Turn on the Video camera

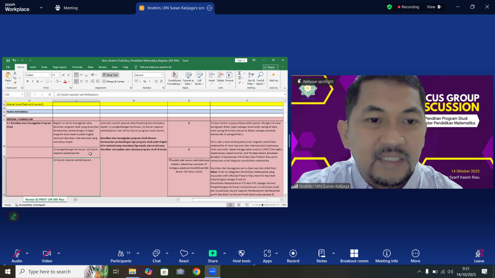[x=47, y=255]
